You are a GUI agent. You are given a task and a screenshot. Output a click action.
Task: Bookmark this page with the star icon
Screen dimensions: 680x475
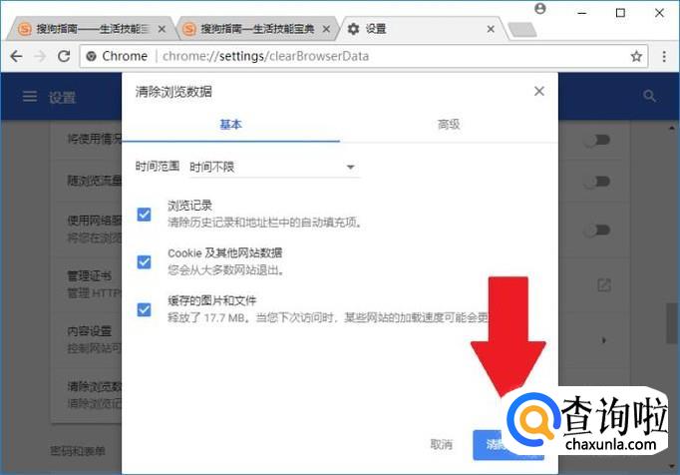(636, 56)
